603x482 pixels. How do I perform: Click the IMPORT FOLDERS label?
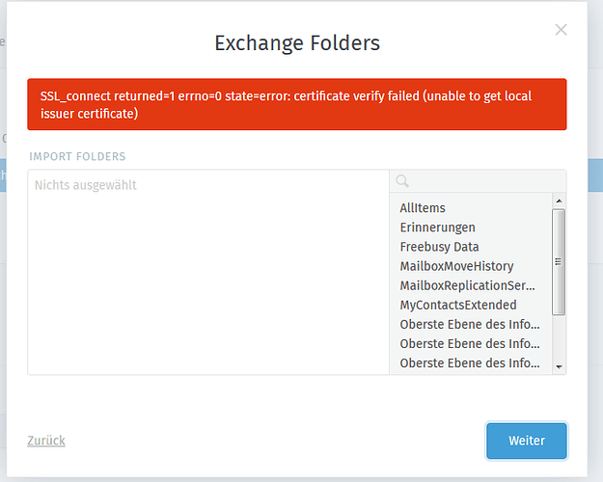(x=77, y=156)
